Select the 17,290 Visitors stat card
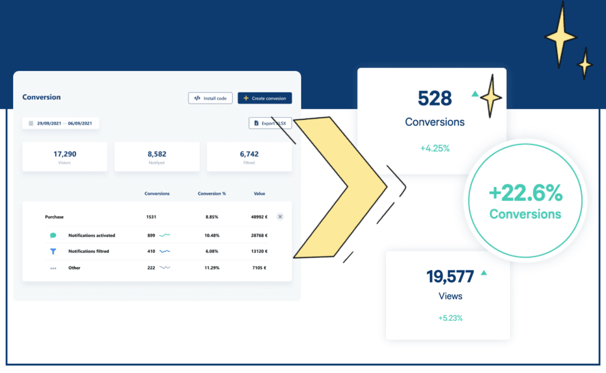 tap(64, 156)
